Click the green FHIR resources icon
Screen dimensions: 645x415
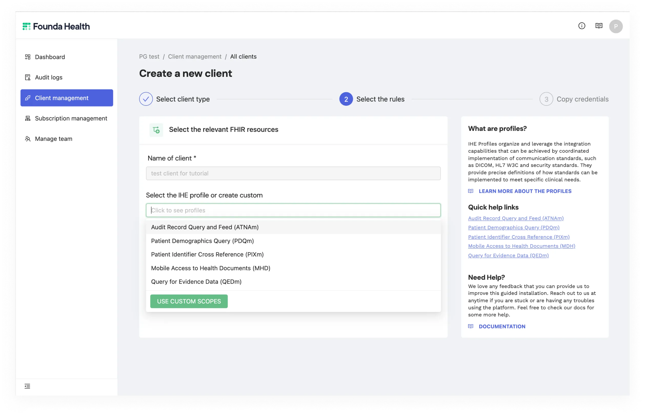156,130
